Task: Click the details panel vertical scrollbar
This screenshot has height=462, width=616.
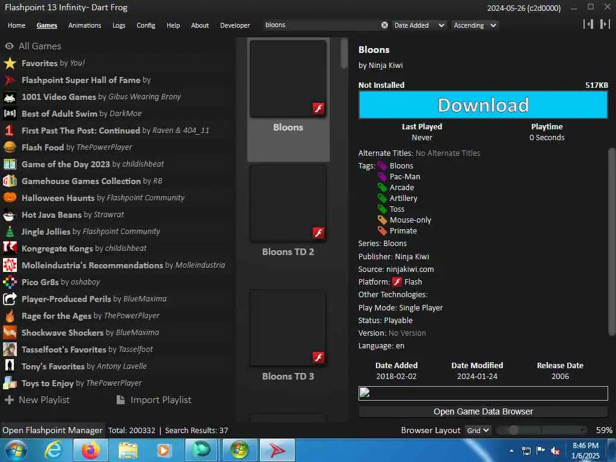Action: point(612,242)
